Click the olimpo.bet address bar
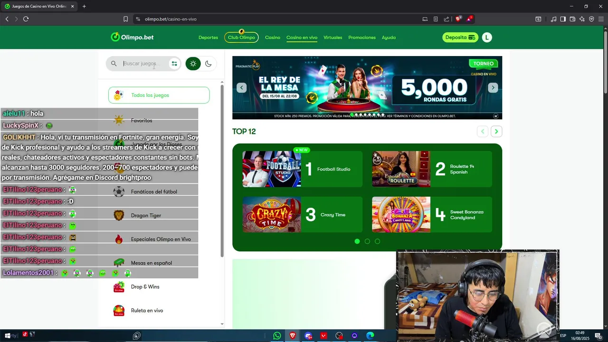 pyautogui.click(x=171, y=19)
